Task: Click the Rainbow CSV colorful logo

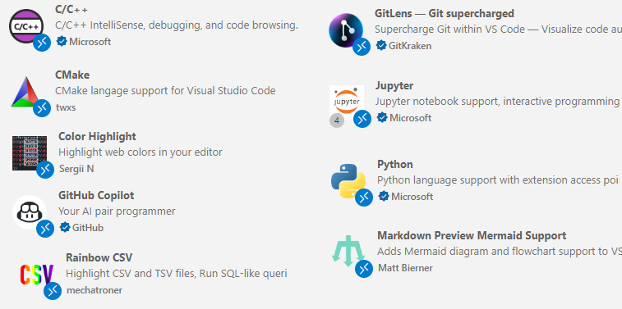Action: click(x=36, y=275)
